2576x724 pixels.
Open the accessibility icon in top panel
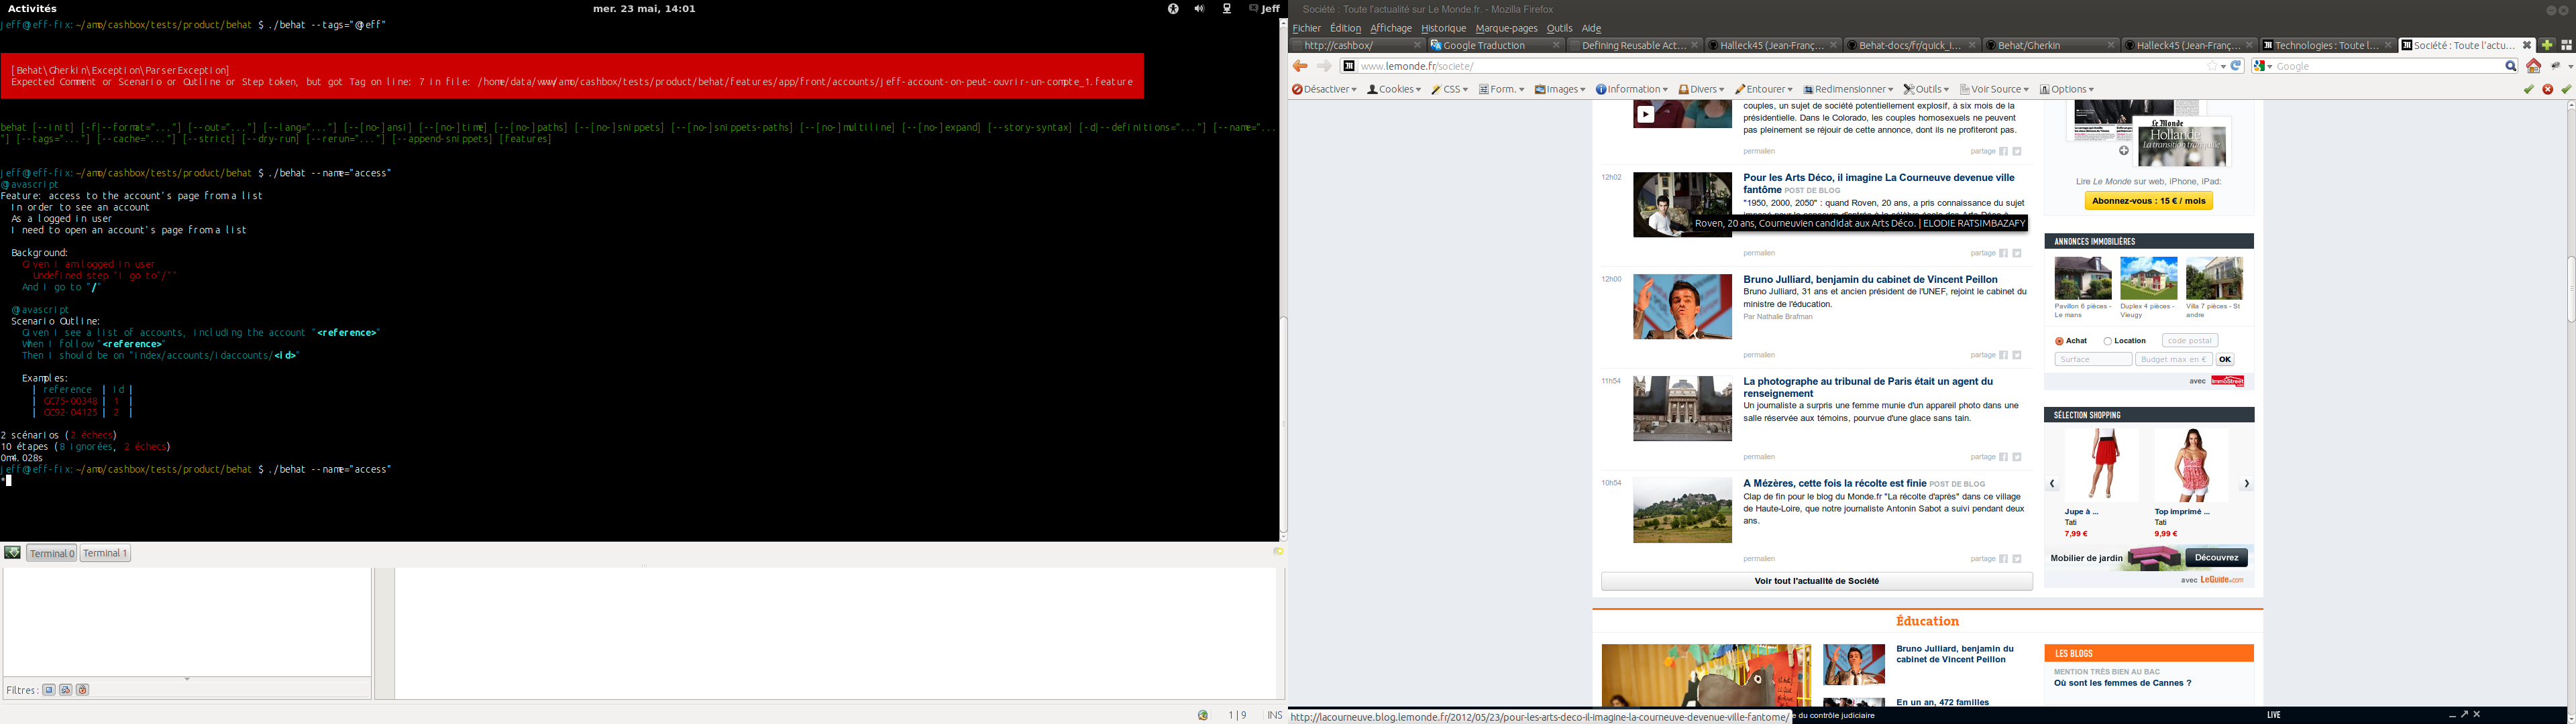(x=1172, y=9)
